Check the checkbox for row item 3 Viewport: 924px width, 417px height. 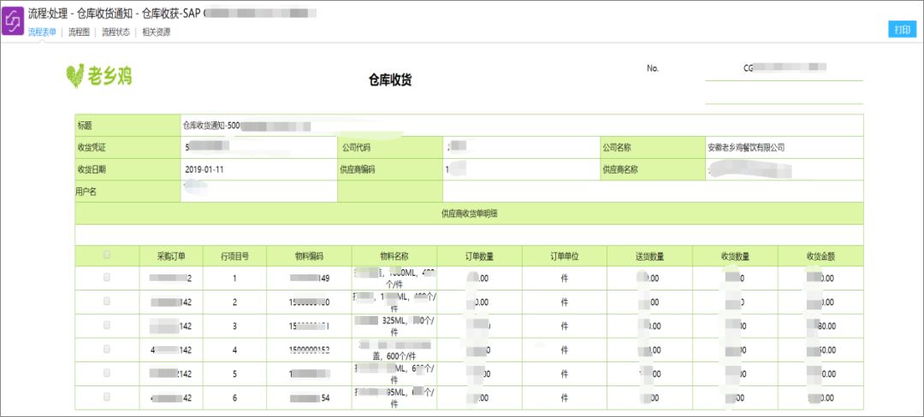(107, 325)
